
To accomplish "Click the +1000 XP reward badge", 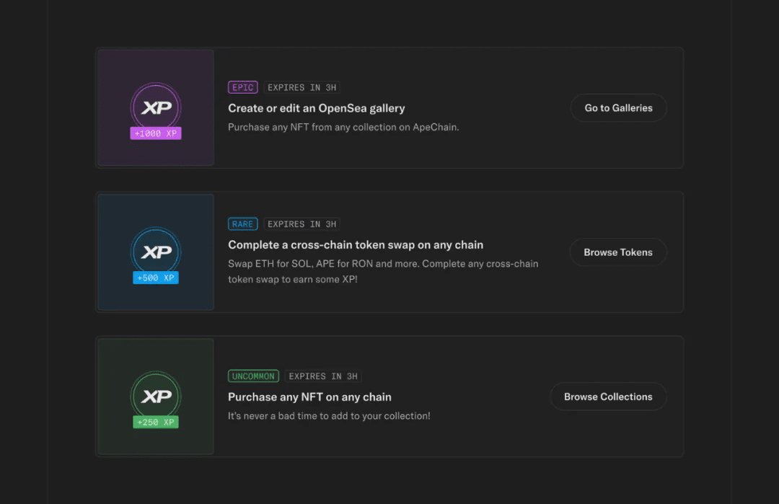I will [156, 133].
